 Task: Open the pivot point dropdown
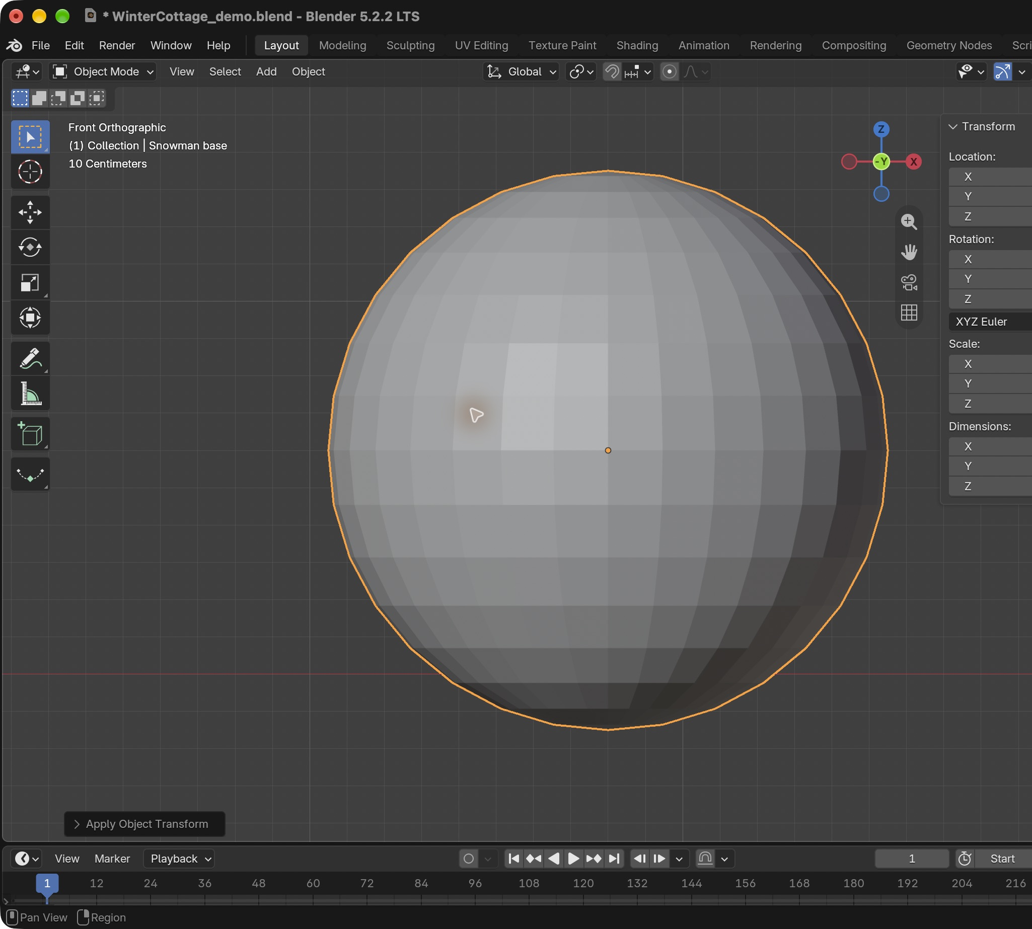tap(581, 71)
